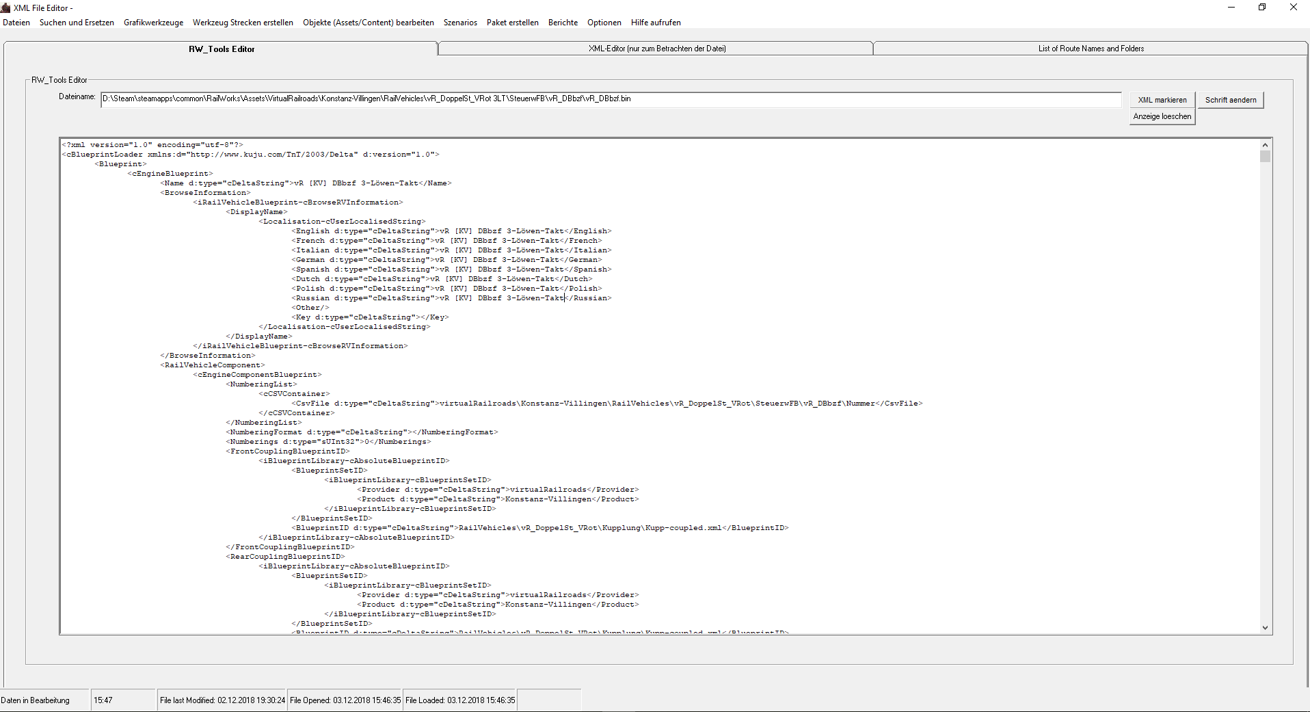
Task: Click the closing </FrontCouplingBlueprintID> tag line
Action: 291,547
